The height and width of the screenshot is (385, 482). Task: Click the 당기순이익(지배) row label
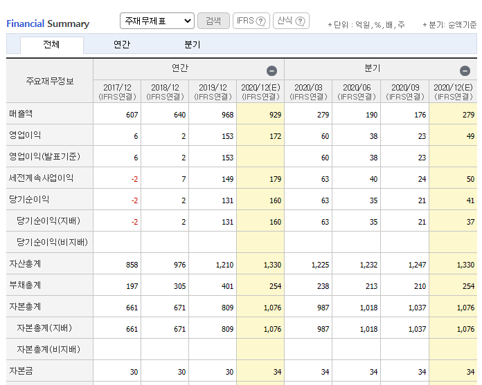coord(48,221)
